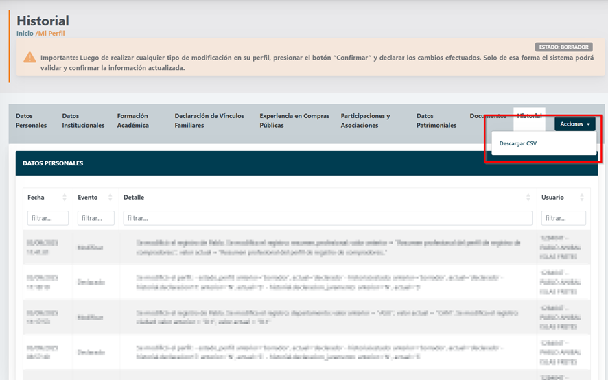The width and height of the screenshot is (608, 380).
Task: Focus the Evento filter input
Action: (96, 218)
